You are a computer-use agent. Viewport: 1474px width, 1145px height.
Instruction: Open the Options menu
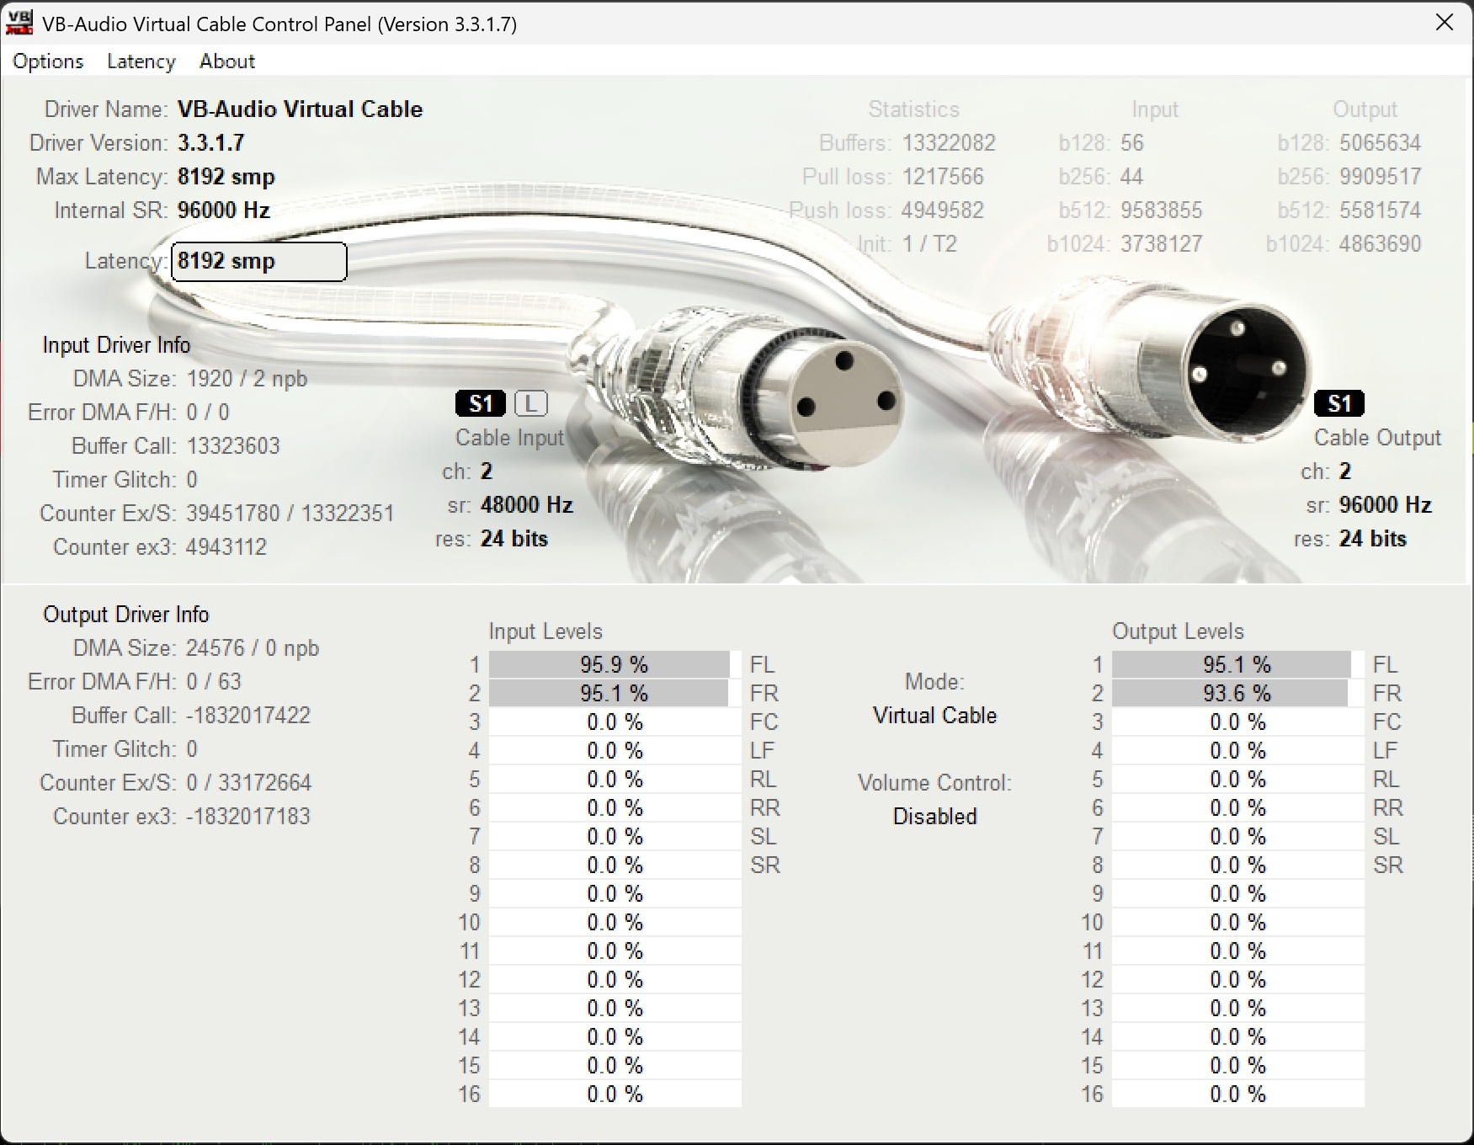[x=48, y=61]
